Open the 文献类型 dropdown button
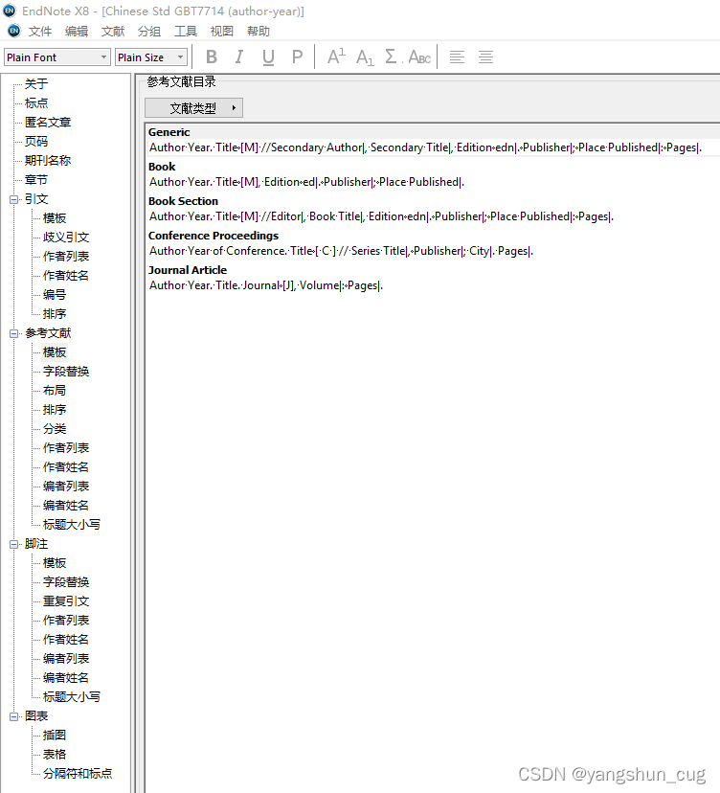This screenshot has width=720, height=793. tap(193, 107)
